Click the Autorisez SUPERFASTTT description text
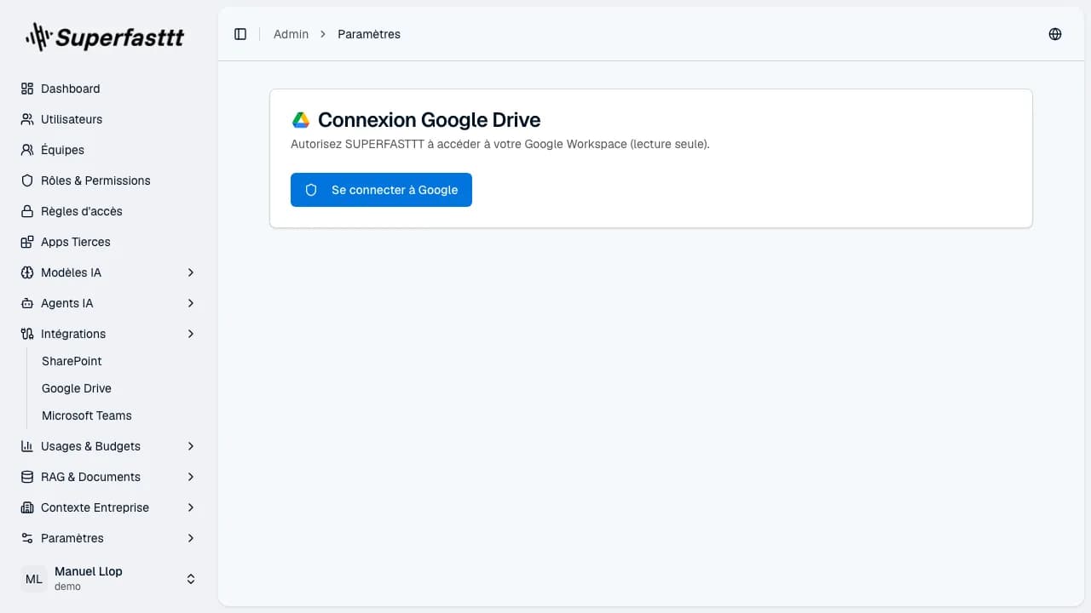The height and width of the screenshot is (613, 1091). click(x=500, y=144)
